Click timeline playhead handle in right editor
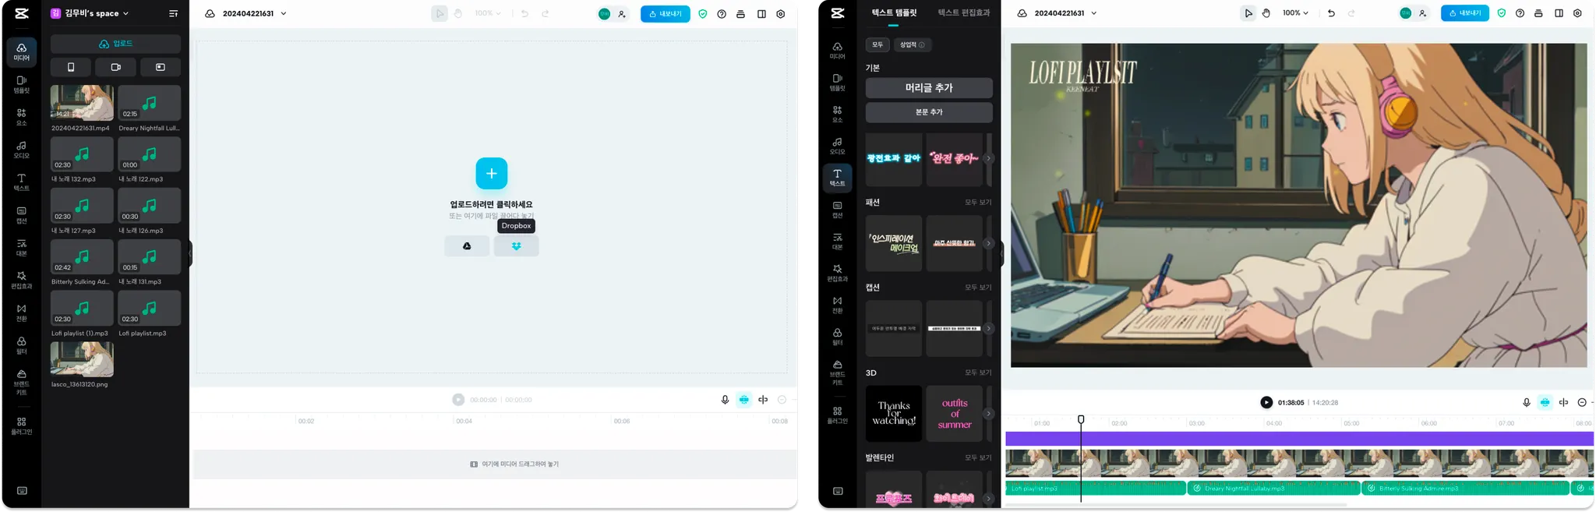 (1081, 419)
